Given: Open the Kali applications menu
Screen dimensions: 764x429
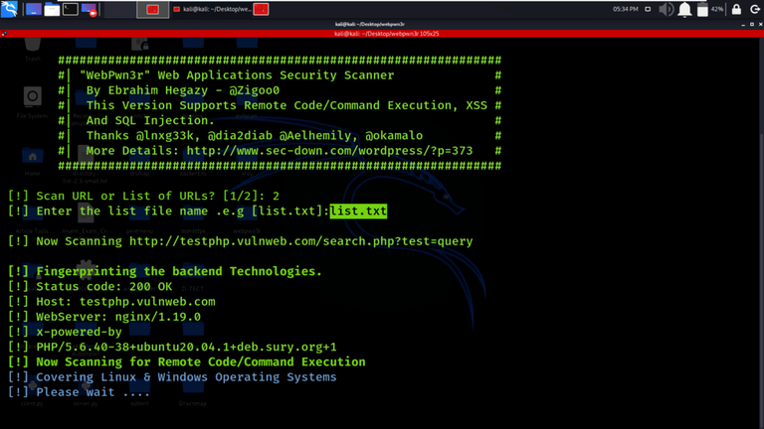Looking at the screenshot, I should tap(9, 9).
